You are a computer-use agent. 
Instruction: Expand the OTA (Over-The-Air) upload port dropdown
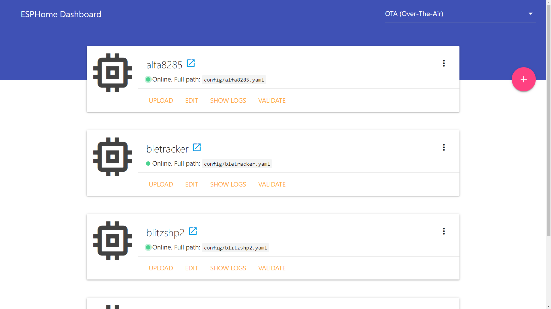coord(460,14)
